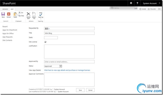Click the Seats input field
This screenshot has height=95, width=163.
(x=51, y=38)
